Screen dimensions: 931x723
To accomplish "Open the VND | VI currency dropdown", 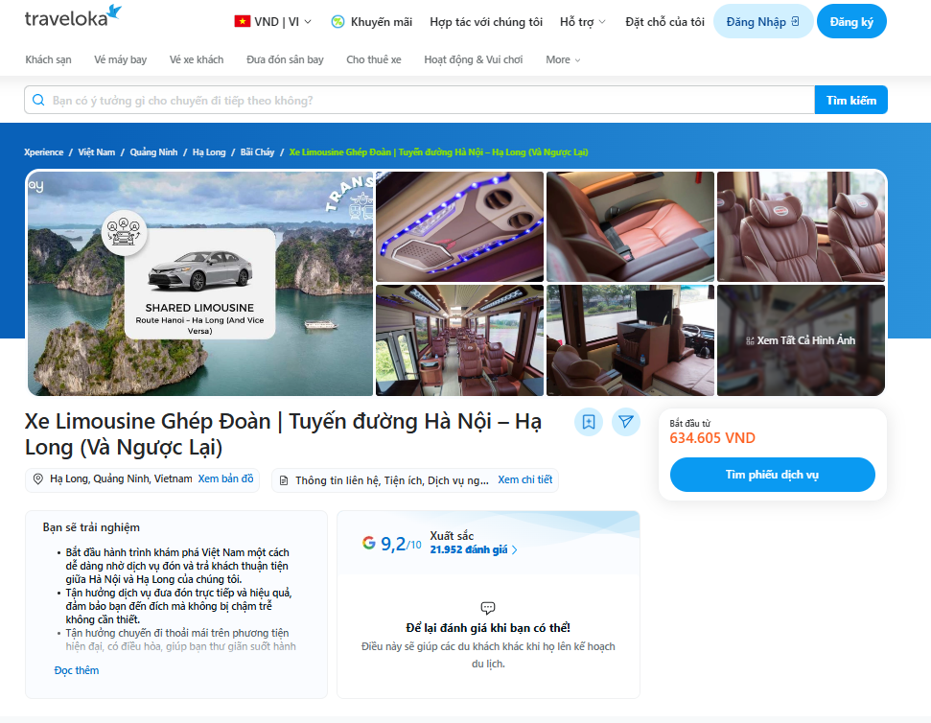I will click(273, 22).
